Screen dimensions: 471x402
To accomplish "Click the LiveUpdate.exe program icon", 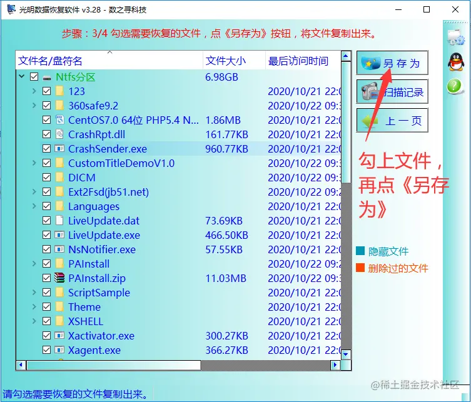I will pyautogui.click(x=59, y=235).
